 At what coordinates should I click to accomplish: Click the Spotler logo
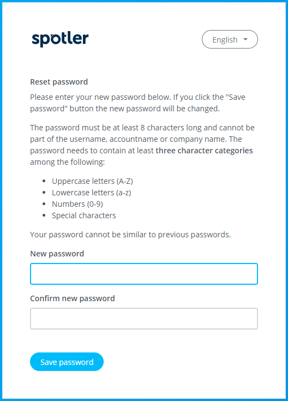click(60, 39)
